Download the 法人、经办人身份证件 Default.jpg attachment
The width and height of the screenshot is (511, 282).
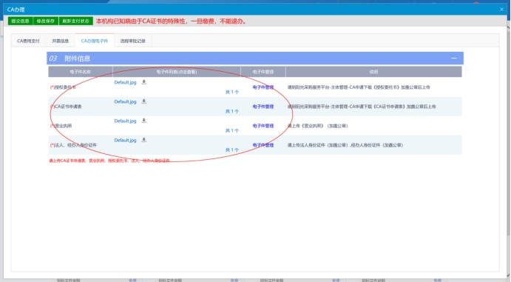143,140
